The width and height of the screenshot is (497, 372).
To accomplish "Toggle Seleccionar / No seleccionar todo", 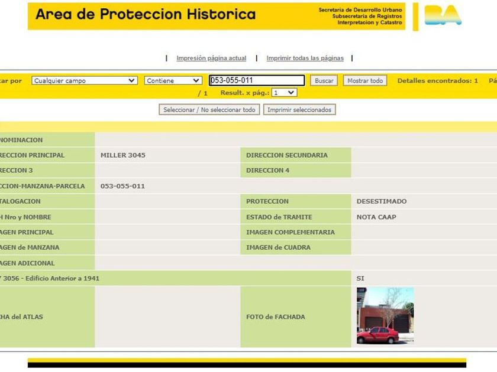I will point(209,110).
